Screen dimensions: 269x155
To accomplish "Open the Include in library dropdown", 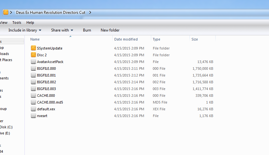I will pyautogui.click(x=25, y=30).
